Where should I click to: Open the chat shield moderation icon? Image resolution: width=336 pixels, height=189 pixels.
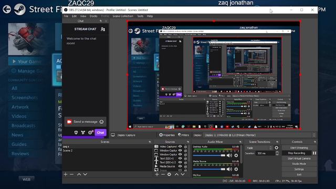click(76, 133)
